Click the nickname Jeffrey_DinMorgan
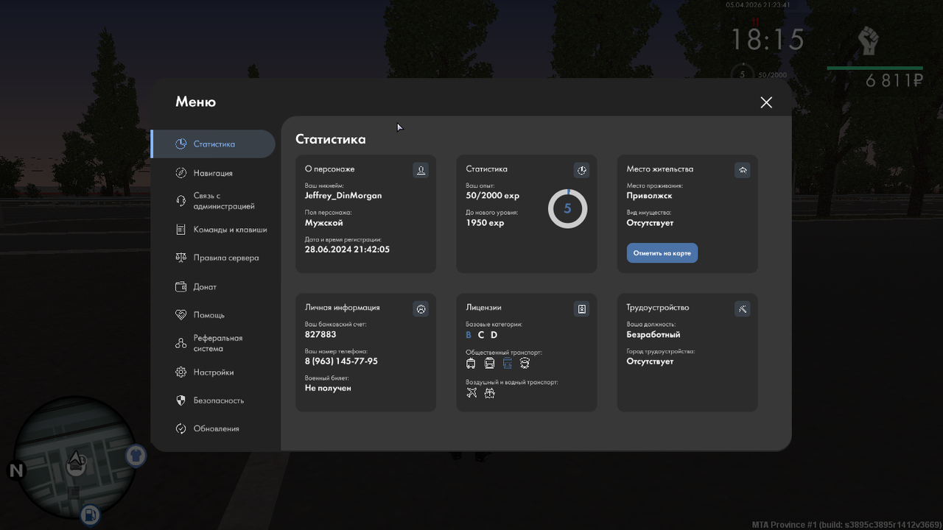 point(343,196)
